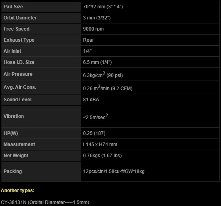
Task: Select the '0.25 (187)' value
Action: [94, 133]
